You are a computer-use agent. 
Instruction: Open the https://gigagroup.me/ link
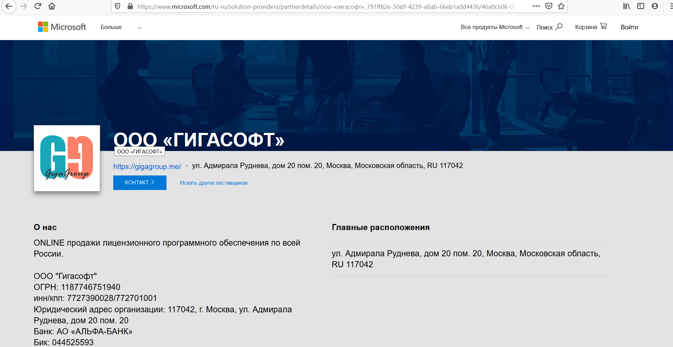147,167
